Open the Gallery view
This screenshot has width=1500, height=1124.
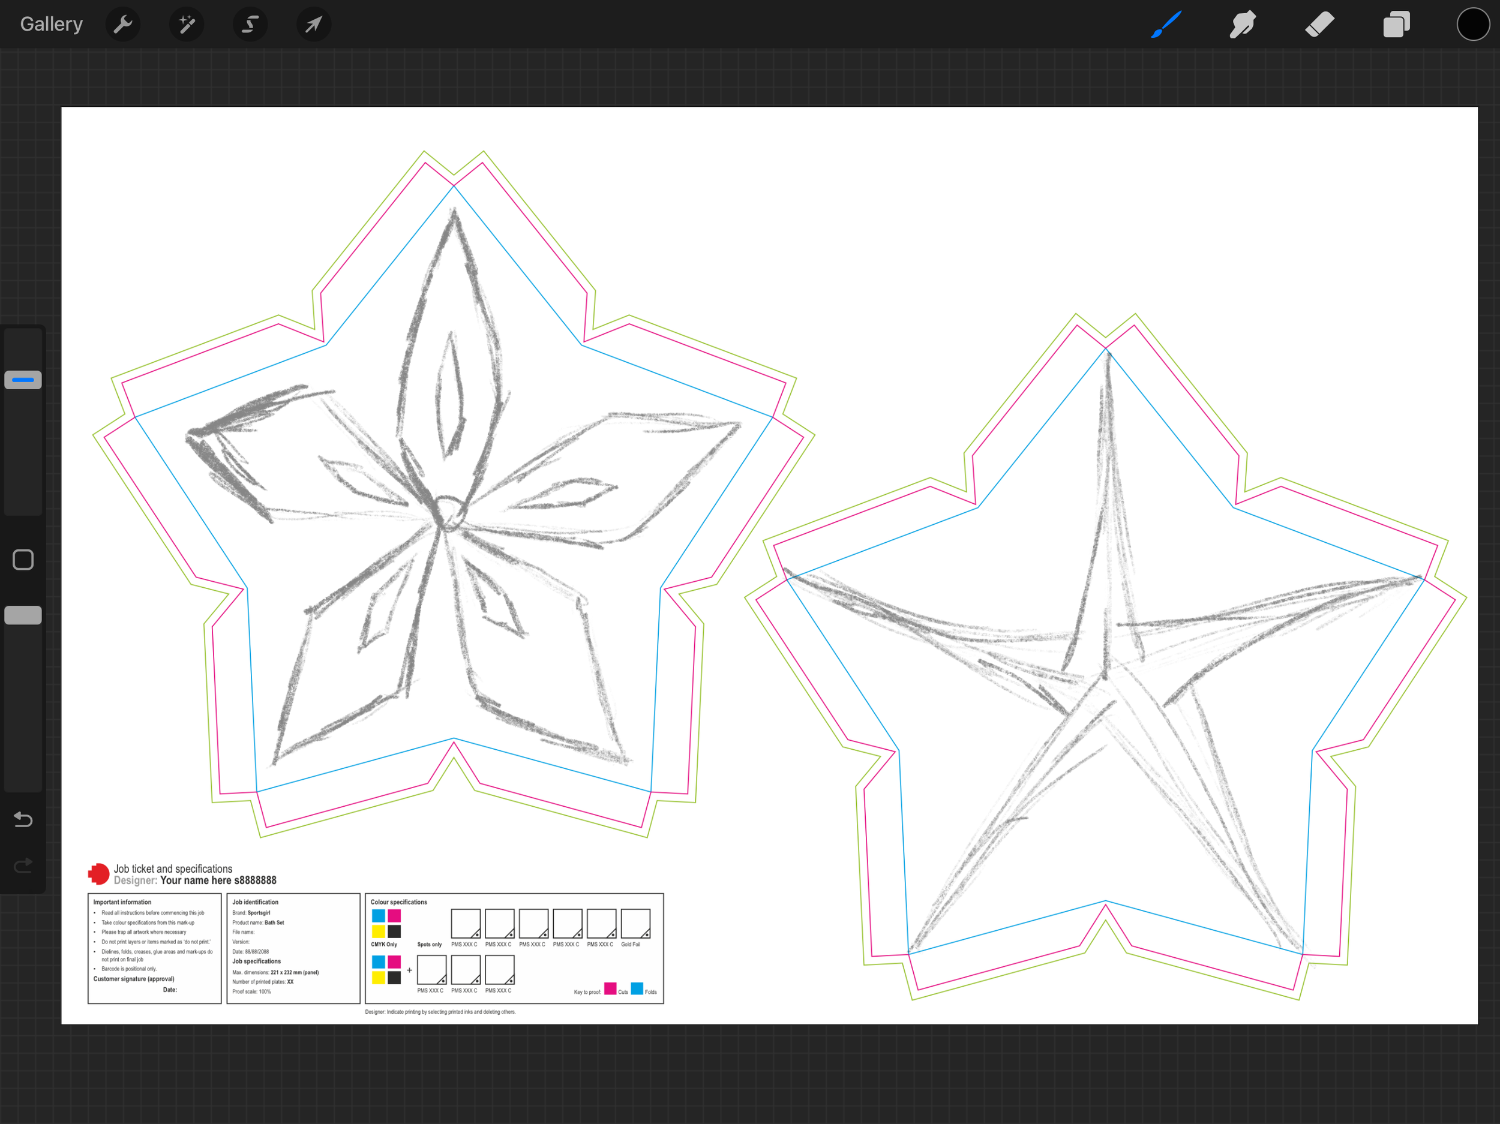click(52, 25)
